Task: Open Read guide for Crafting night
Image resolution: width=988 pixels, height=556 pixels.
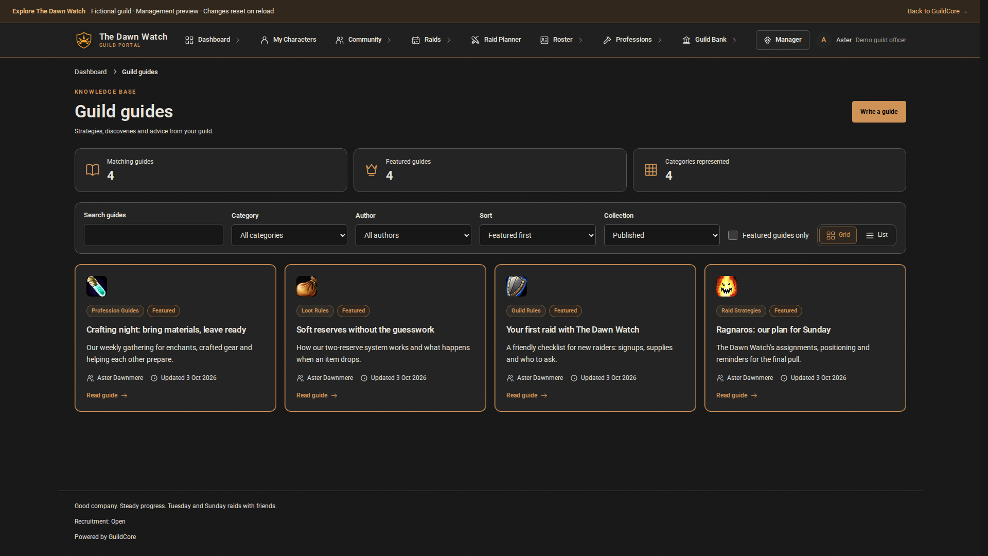Action: click(x=107, y=396)
